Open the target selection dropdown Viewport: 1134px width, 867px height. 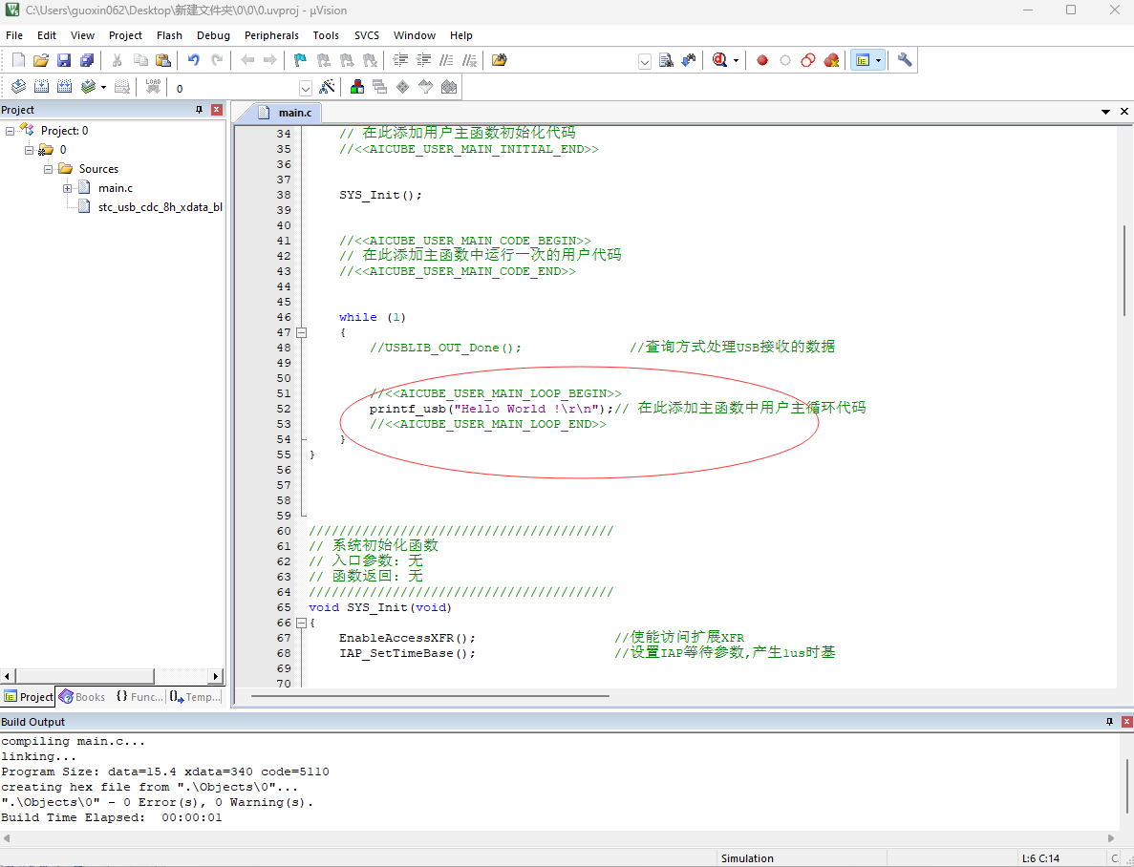tap(305, 88)
